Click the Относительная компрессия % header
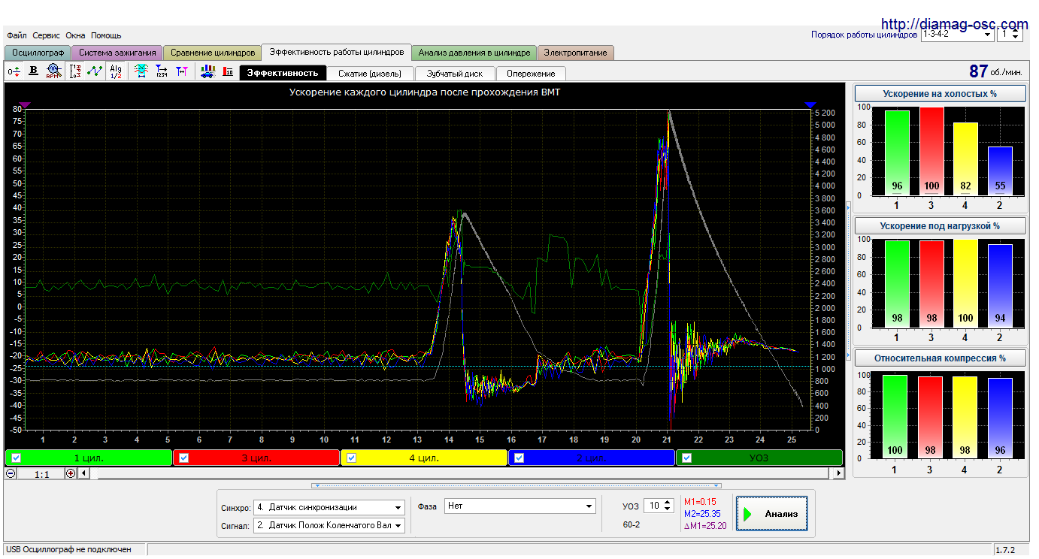Viewport: 1039px width, 559px height. pos(941,358)
